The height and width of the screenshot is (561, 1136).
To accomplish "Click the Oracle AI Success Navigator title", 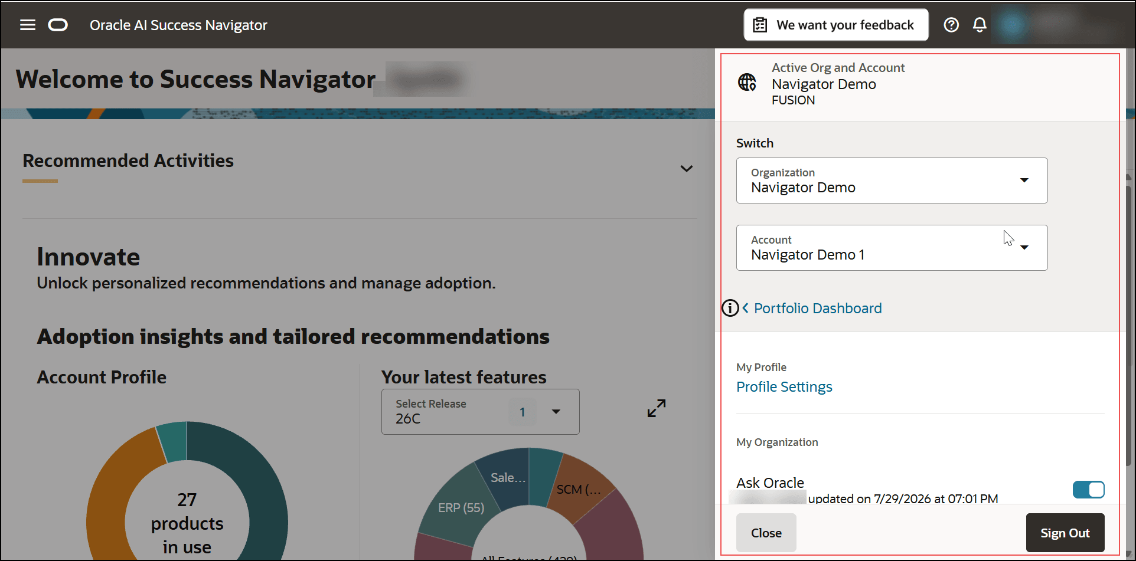I will (178, 25).
